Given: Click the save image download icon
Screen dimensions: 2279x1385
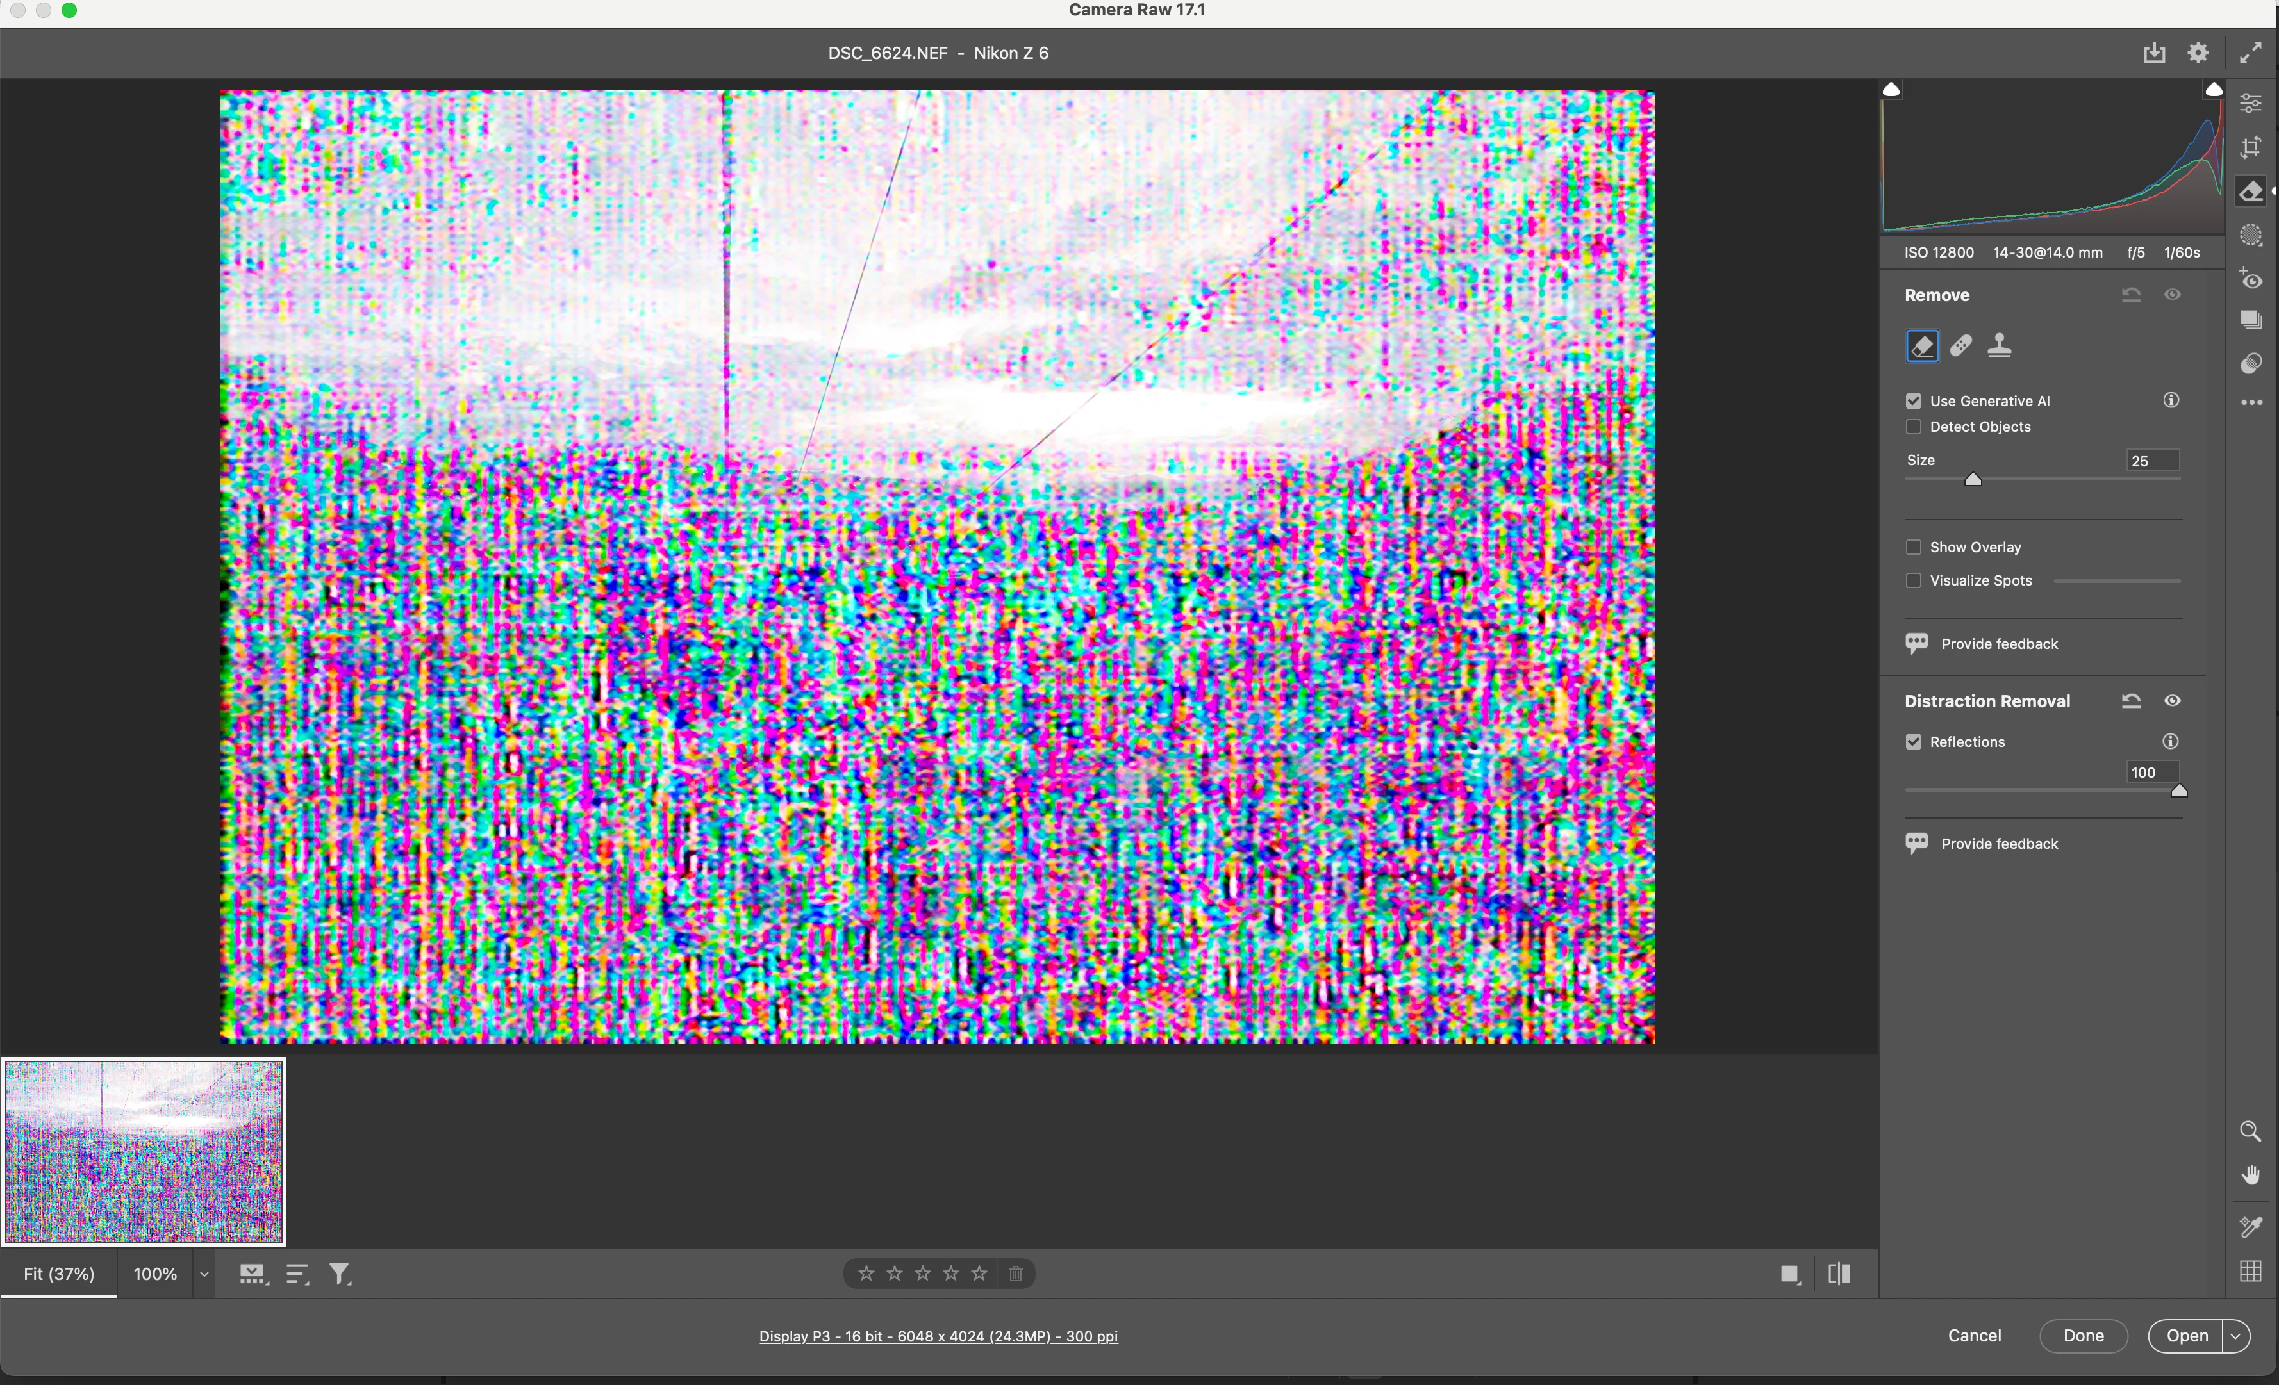Looking at the screenshot, I should [2154, 54].
